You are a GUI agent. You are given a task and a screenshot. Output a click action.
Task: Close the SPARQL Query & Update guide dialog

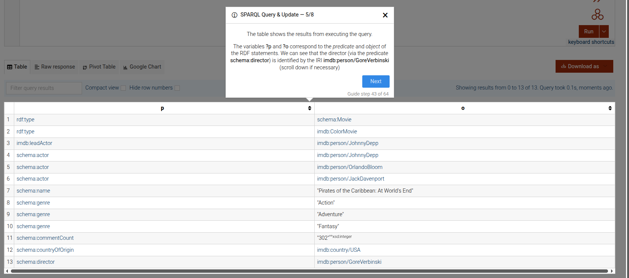(385, 15)
